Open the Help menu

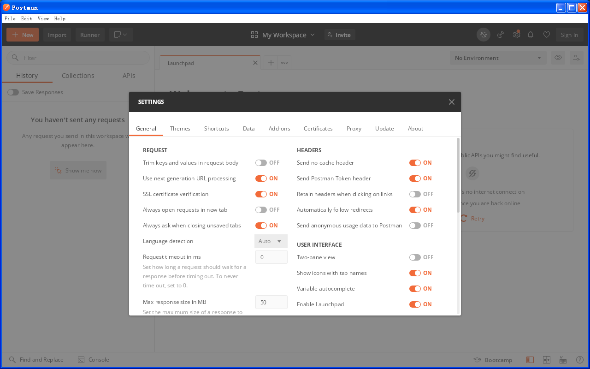[59, 18]
